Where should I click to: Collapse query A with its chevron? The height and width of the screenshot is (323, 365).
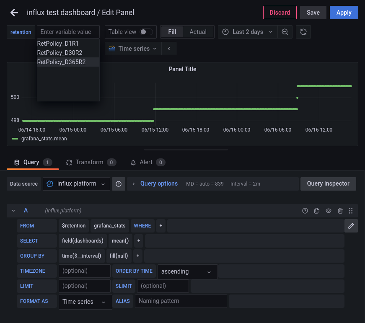pos(13,211)
